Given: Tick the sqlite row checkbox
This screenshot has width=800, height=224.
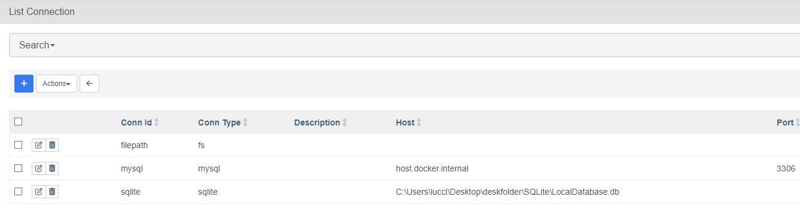Looking at the screenshot, I should pos(19,192).
